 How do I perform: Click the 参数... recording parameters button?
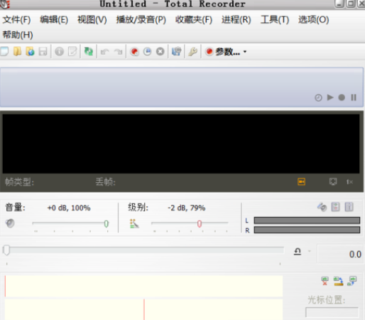(223, 51)
